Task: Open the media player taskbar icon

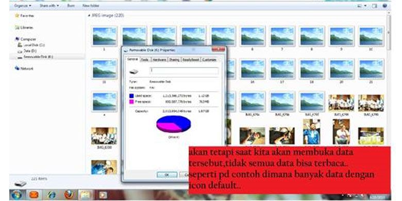Action: coord(103,195)
